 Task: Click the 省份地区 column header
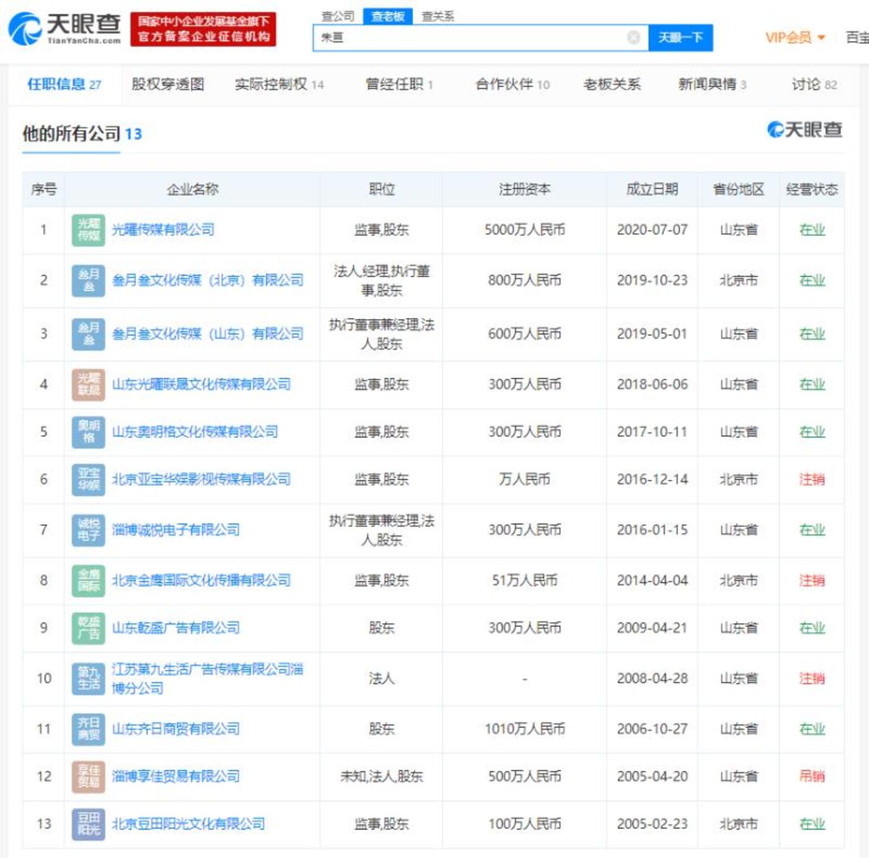(x=739, y=189)
